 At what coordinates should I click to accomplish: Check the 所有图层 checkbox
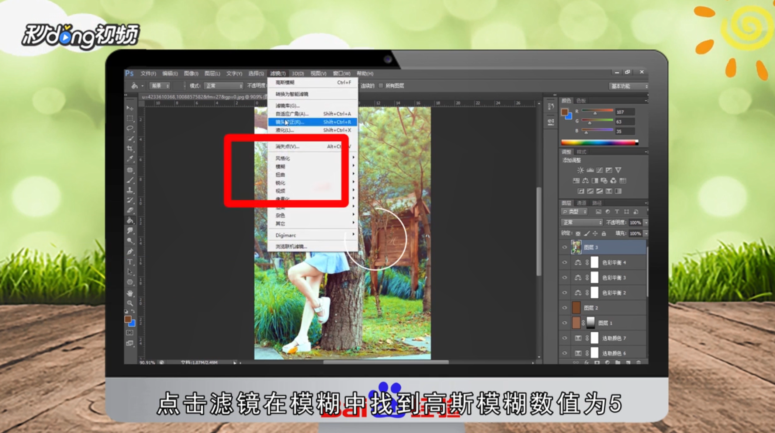pos(381,86)
